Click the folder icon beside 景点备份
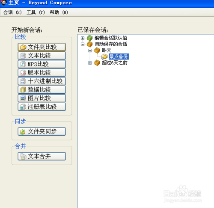 pos(104,56)
